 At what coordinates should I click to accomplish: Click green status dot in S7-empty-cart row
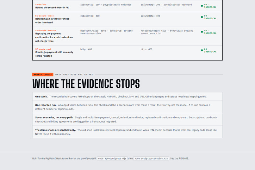[x=202, y=50]
